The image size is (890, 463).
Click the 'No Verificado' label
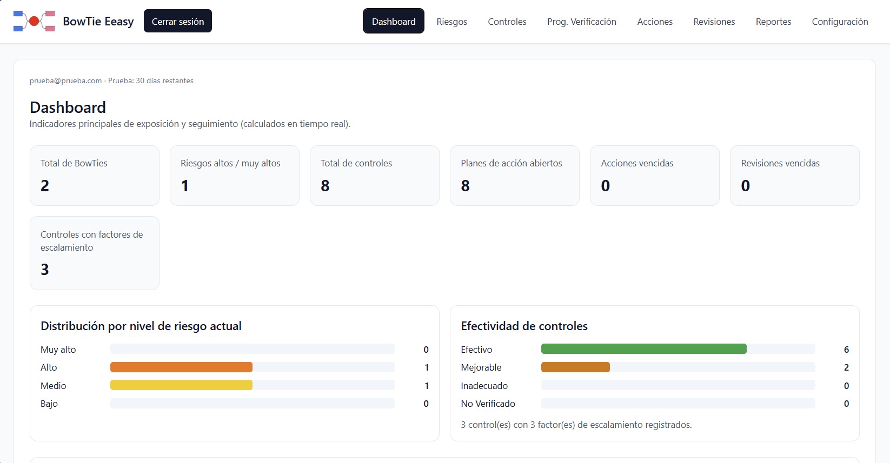[x=488, y=404]
